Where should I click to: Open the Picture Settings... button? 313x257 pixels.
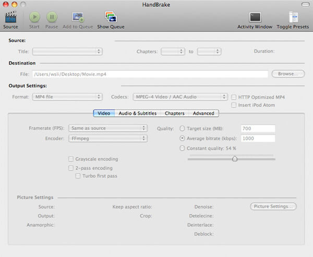[x=273, y=206]
